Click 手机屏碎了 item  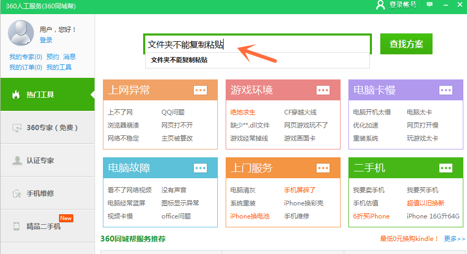point(300,190)
